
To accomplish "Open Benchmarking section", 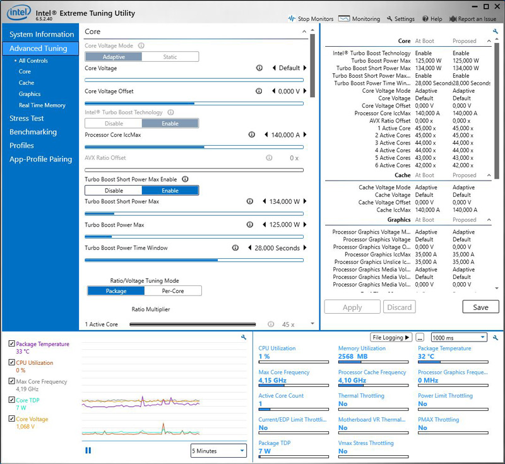I will [x=33, y=132].
